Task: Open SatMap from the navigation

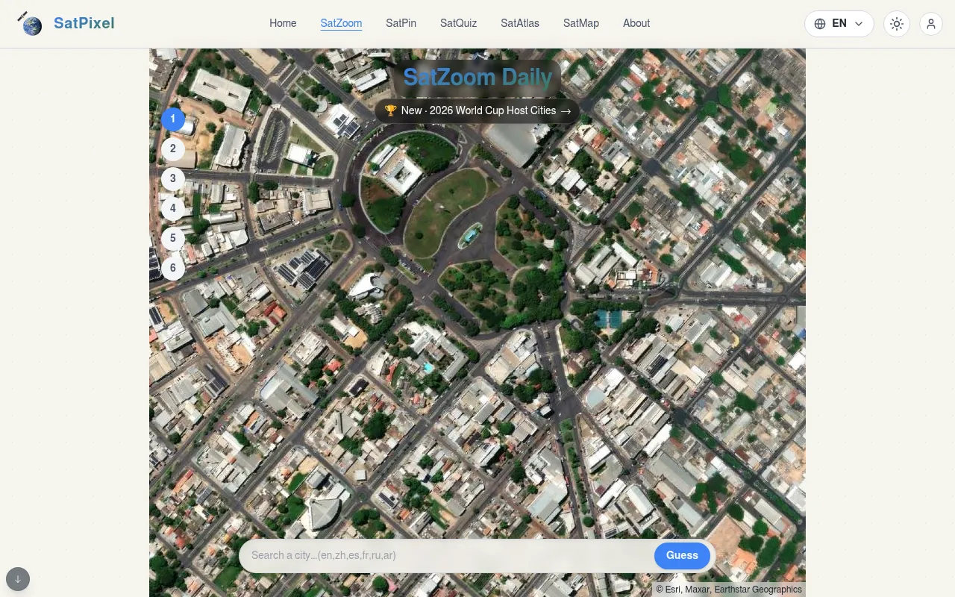Action: click(x=581, y=23)
